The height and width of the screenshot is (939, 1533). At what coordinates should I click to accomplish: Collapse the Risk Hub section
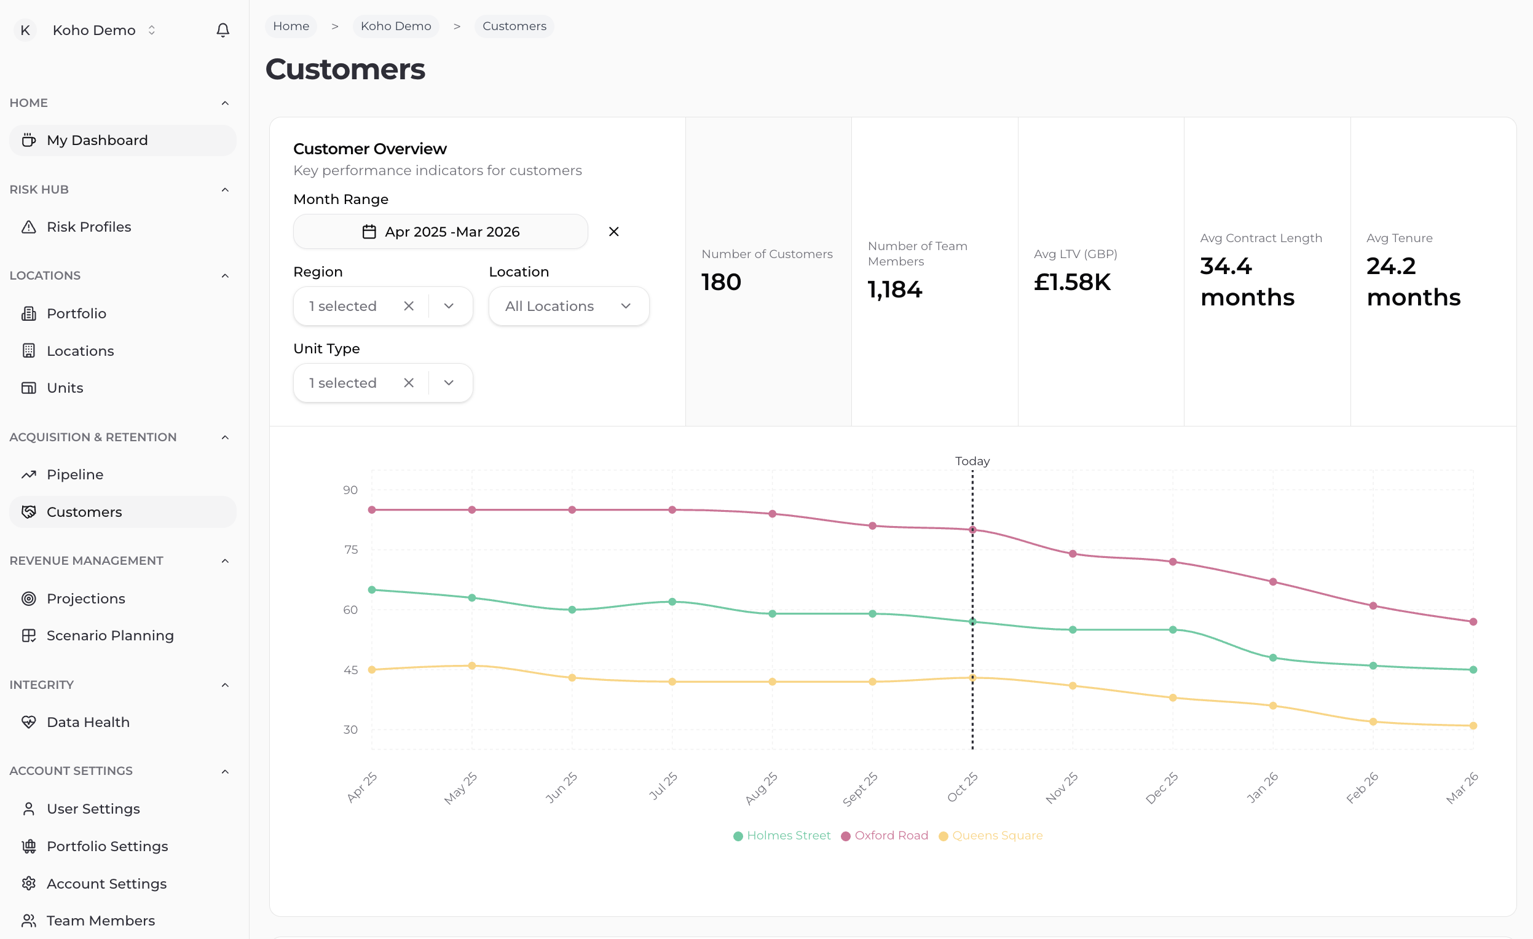click(x=225, y=190)
